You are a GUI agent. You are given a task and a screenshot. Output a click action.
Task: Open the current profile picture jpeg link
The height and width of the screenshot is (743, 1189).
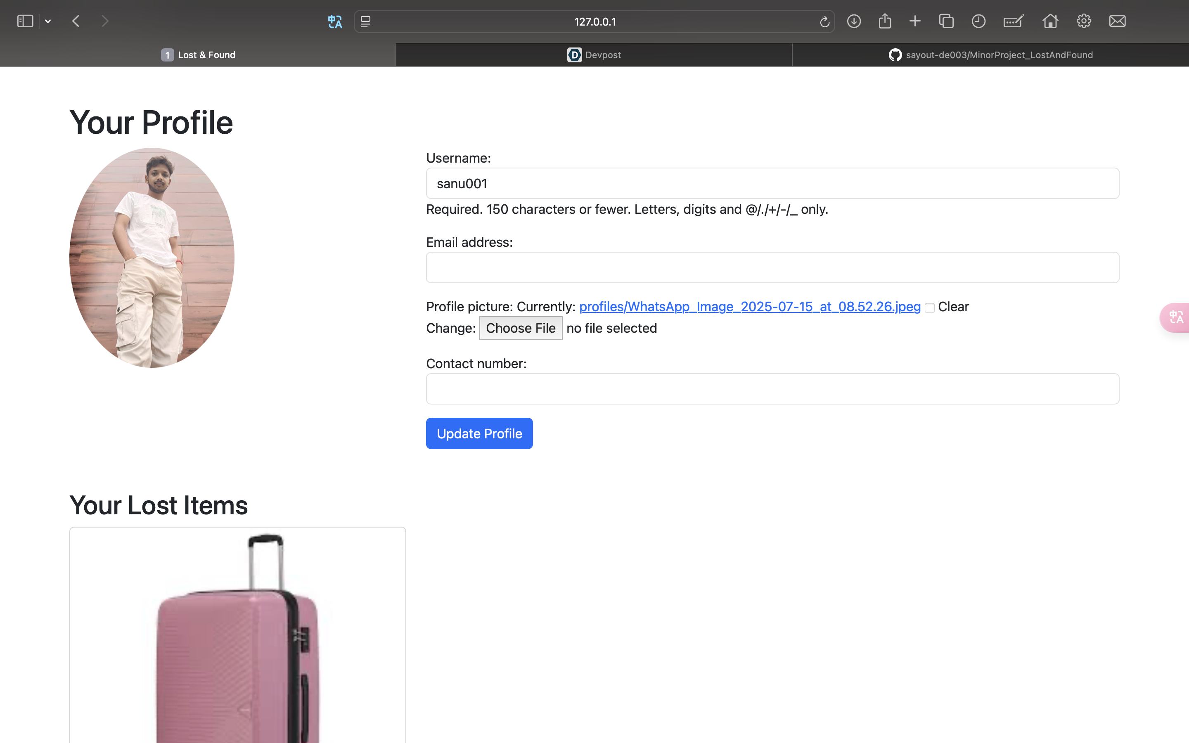[x=749, y=307]
